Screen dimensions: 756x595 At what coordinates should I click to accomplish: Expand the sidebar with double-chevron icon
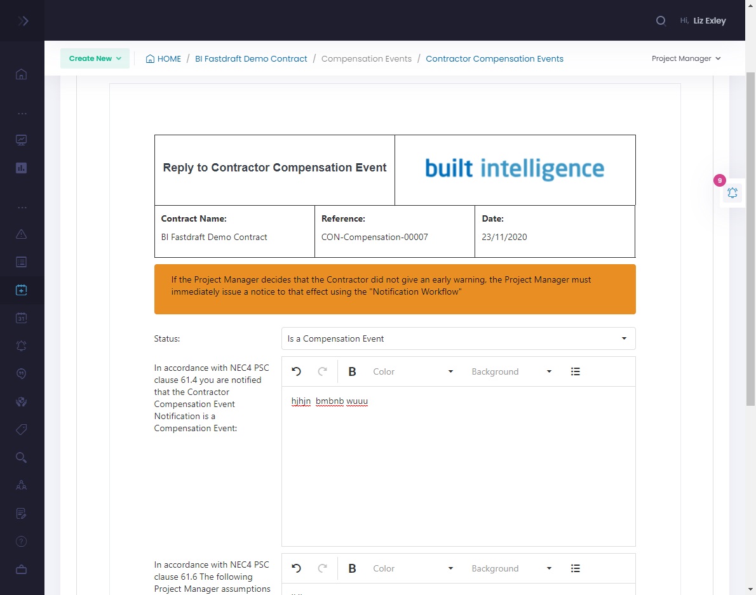coord(23,21)
